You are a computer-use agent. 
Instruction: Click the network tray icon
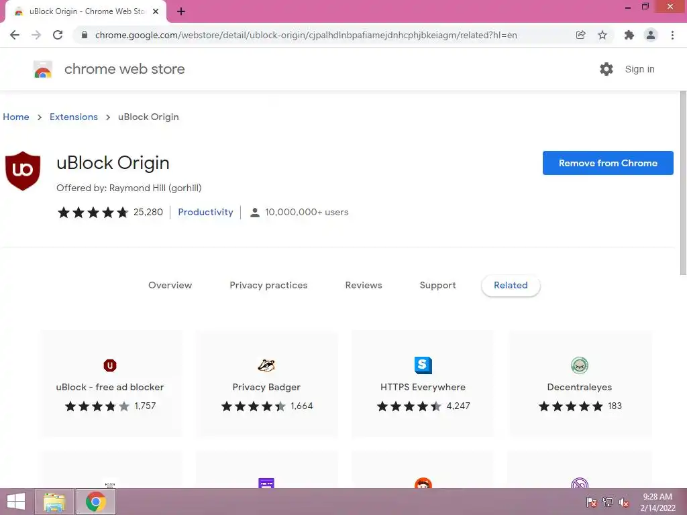click(x=608, y=502)
